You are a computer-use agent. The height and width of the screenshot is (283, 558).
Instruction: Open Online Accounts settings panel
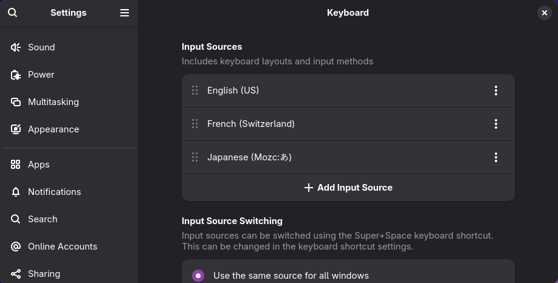(x=62, y=247)
